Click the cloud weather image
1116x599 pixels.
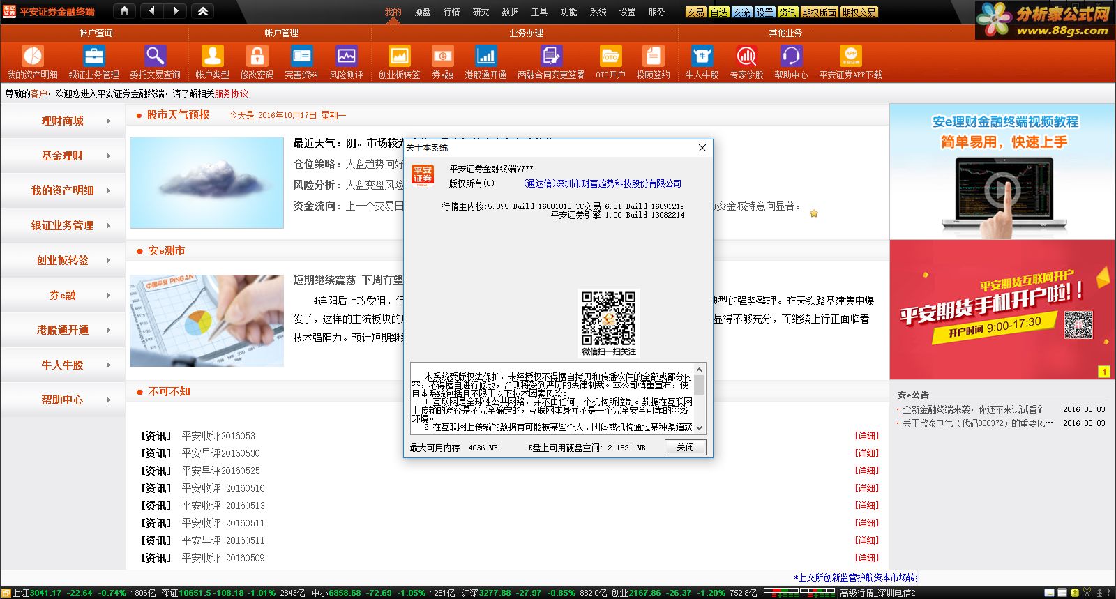tap(206, 183)
